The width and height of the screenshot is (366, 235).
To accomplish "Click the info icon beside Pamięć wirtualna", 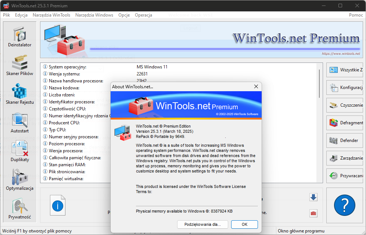I will point(45,178).
